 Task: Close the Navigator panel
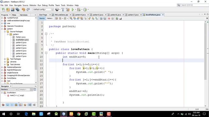[11, 86]
